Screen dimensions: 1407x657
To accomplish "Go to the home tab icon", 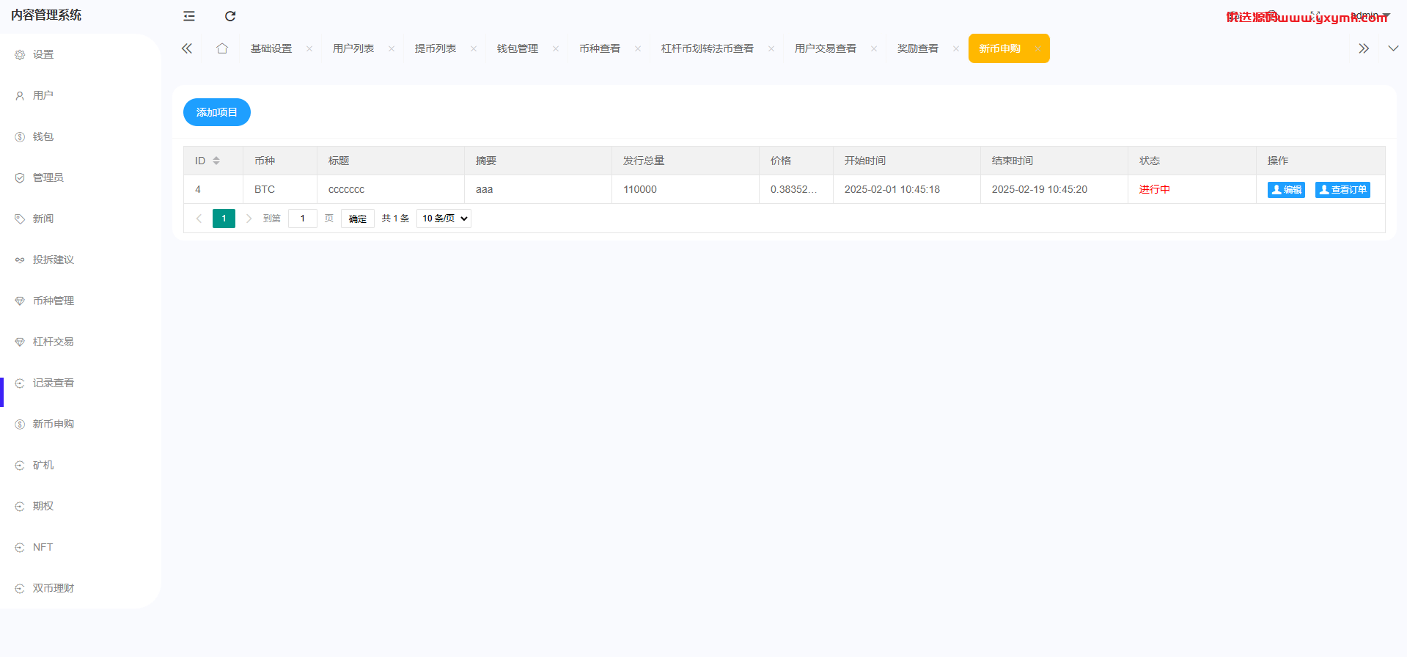I will coord(222,48).
